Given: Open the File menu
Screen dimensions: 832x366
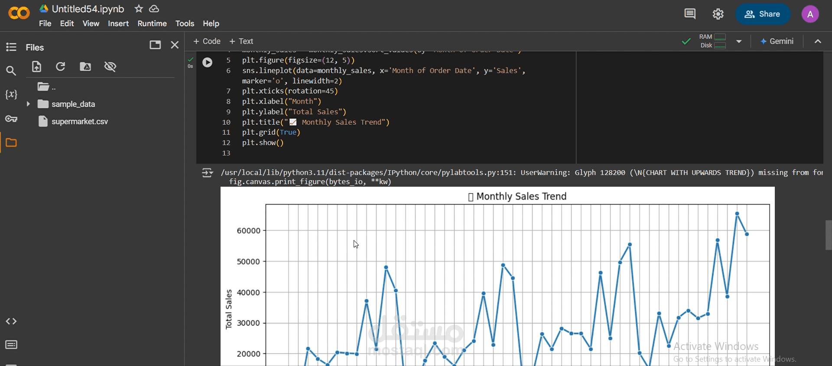Looking at the screenshot, I should [x=45, y=23].
